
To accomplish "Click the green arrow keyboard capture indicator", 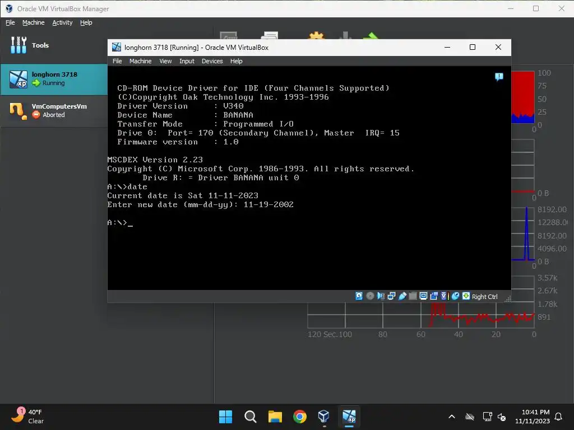I will pos(466,296).
